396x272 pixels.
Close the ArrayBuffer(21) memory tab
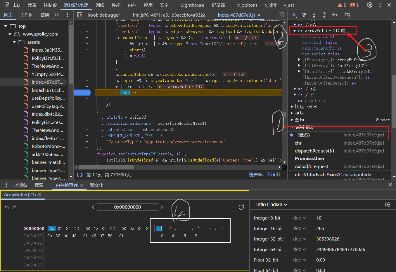tap(39, 195)
